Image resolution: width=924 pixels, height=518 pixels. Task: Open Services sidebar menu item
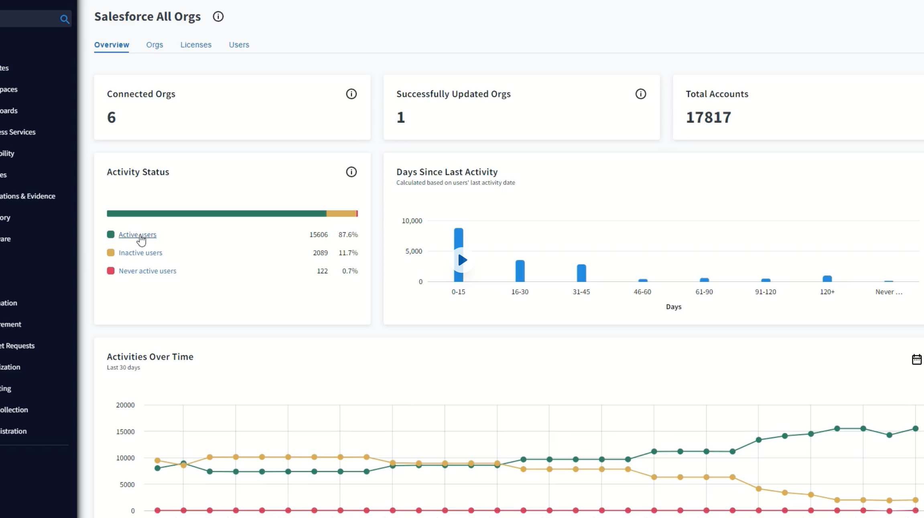[18, 132]
